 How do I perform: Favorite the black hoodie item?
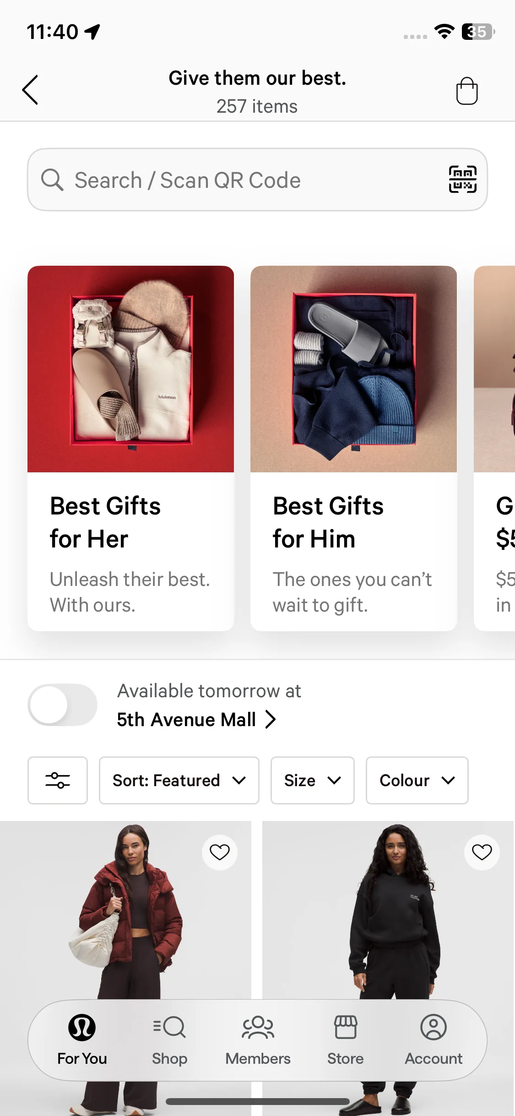coord(482,852)
